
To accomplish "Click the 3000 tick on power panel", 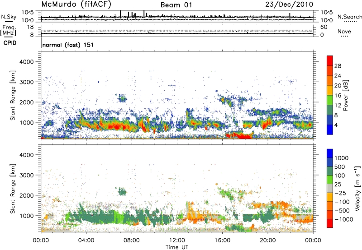I will tap(27, 82).
